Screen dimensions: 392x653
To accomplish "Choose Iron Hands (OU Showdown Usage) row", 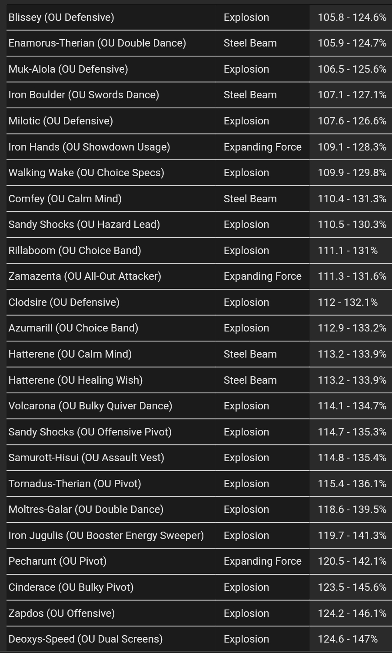I will tap(199, 147).
